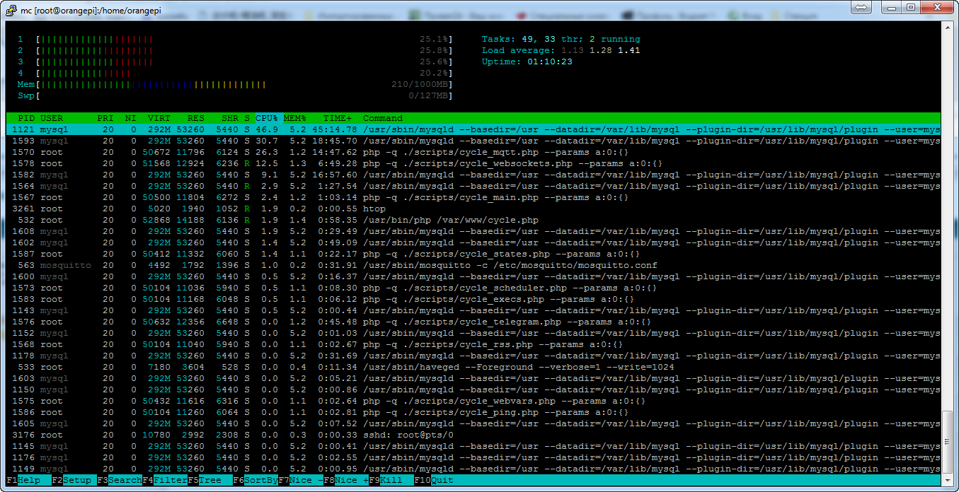Select process row with PID 1564

point(473,186)
